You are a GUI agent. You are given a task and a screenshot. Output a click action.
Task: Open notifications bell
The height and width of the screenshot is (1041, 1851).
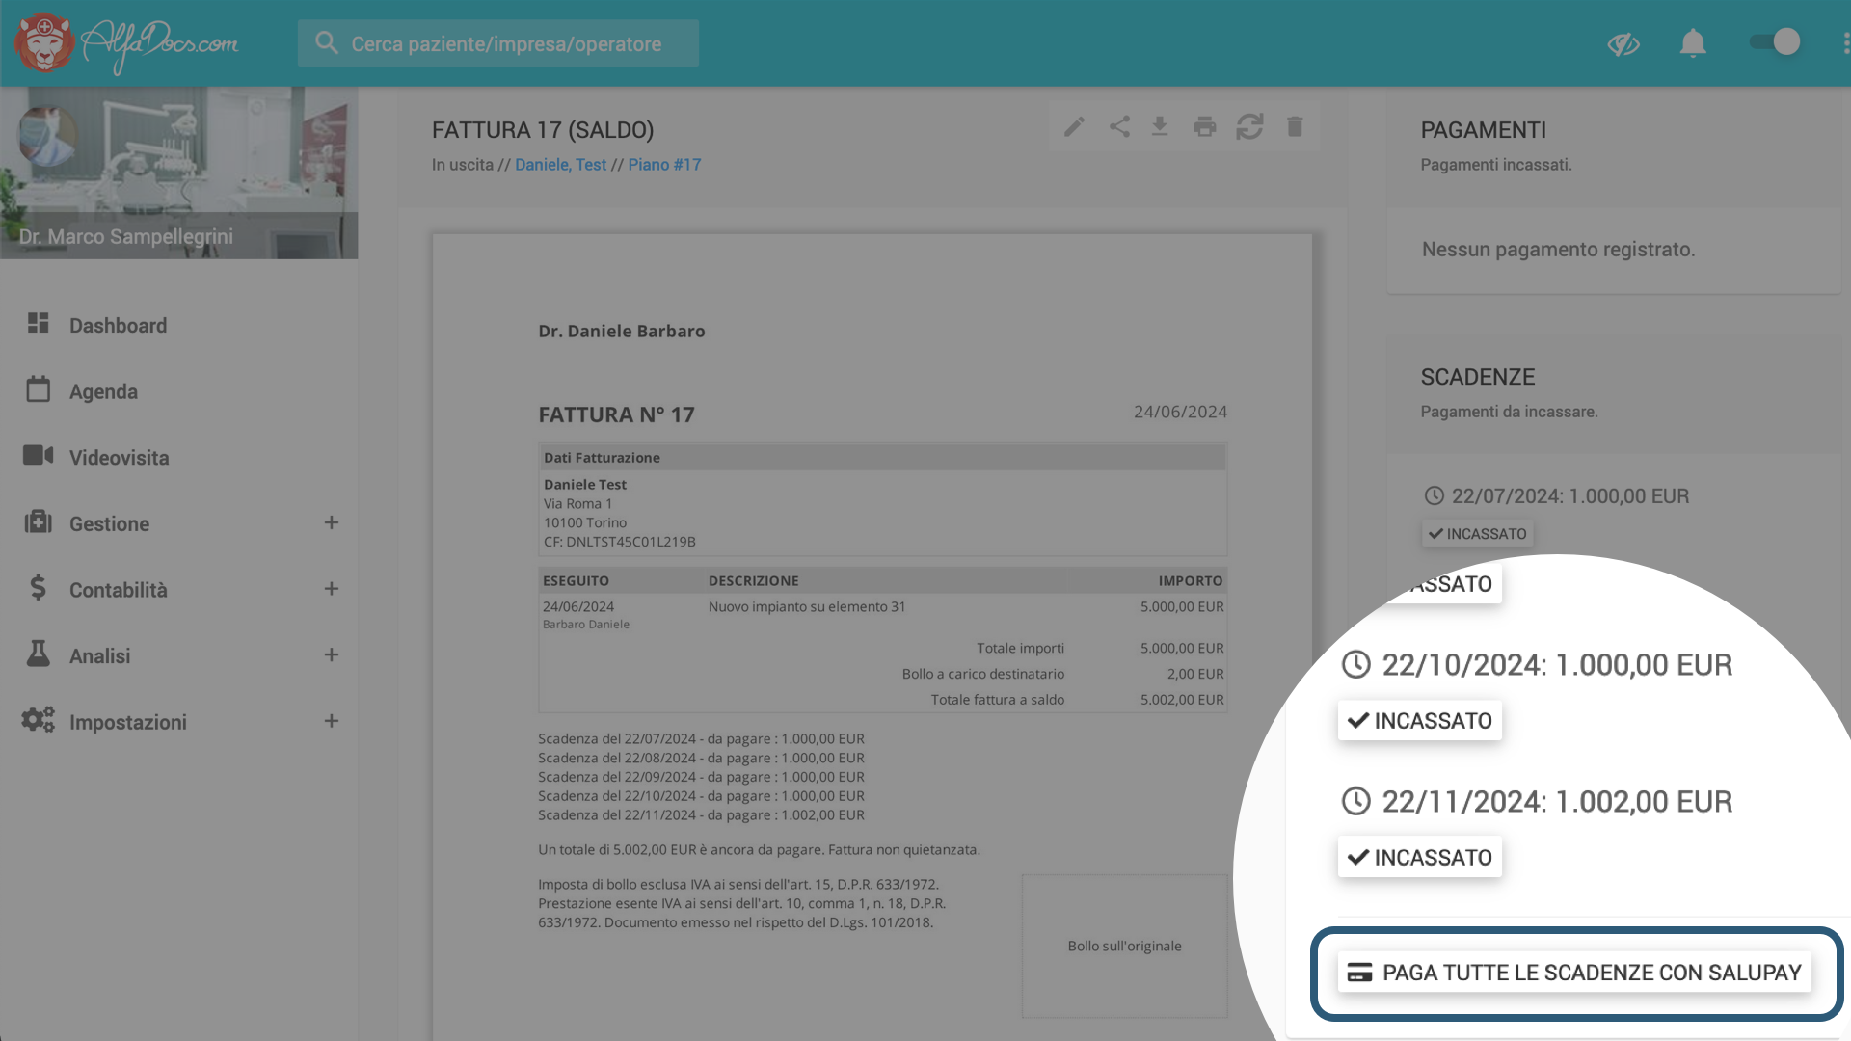1693,43
